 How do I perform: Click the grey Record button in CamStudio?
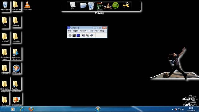[70, 35]
